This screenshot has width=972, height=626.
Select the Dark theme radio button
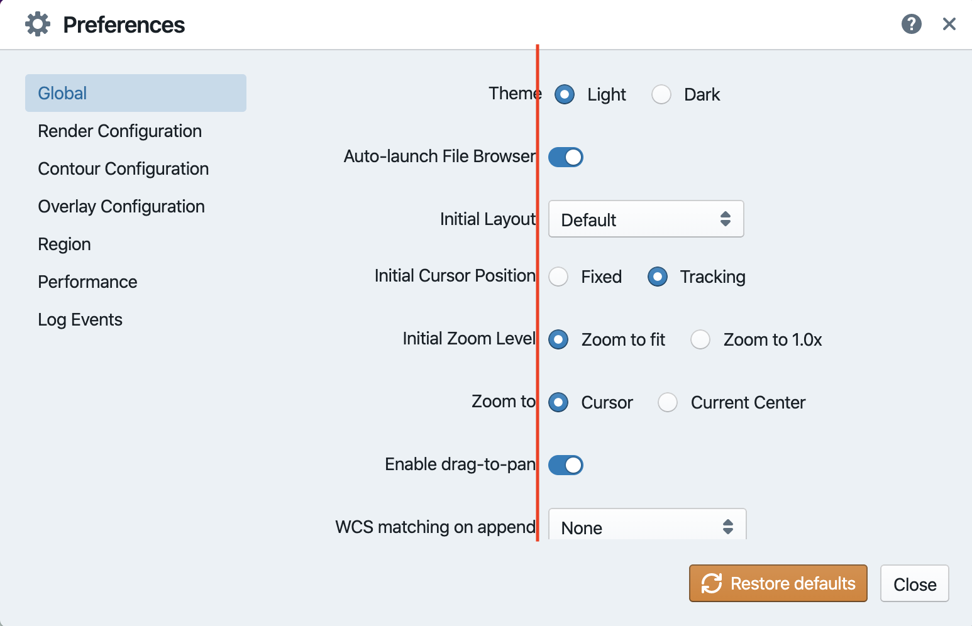(x=661, y=94)
